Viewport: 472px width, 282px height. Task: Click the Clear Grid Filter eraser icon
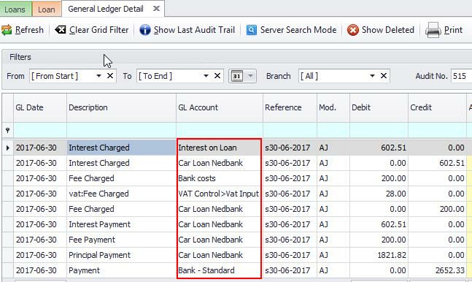61,29
